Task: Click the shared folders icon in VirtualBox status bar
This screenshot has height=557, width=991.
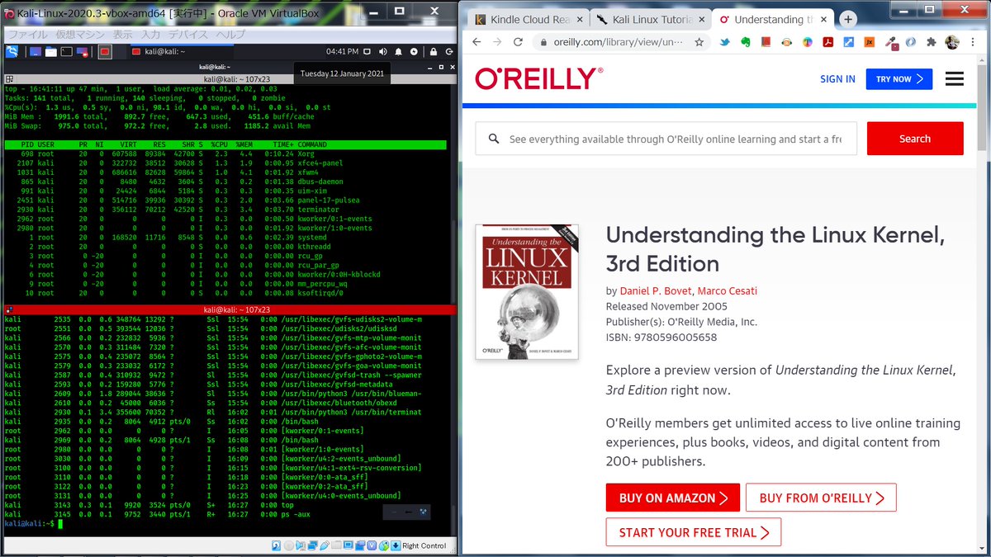Action: tap(336, 545)
